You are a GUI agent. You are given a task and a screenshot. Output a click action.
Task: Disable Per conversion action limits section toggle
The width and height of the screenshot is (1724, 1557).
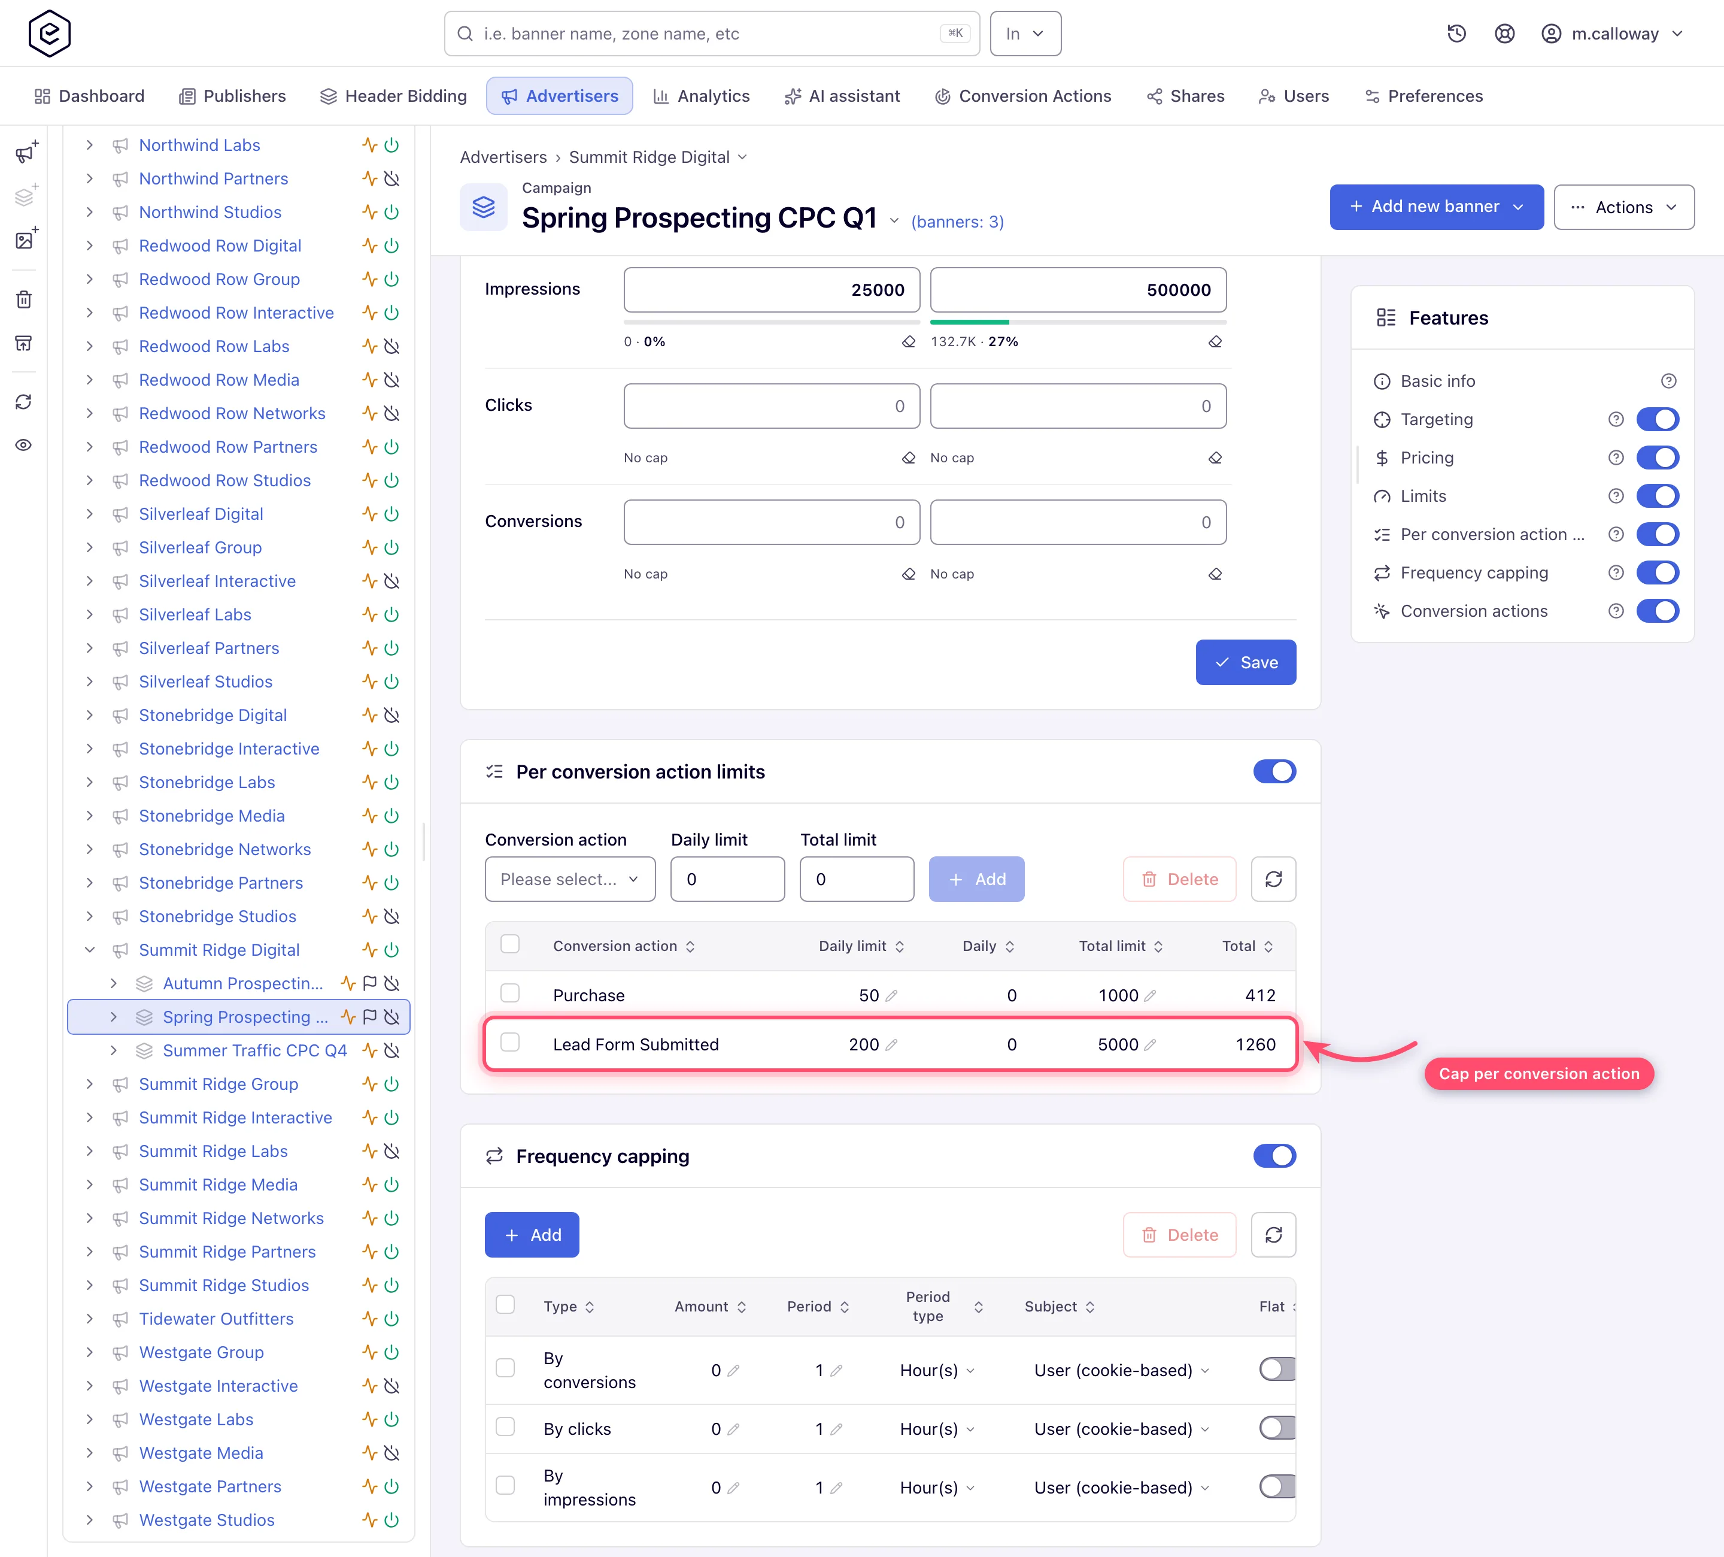(1274, 771)
